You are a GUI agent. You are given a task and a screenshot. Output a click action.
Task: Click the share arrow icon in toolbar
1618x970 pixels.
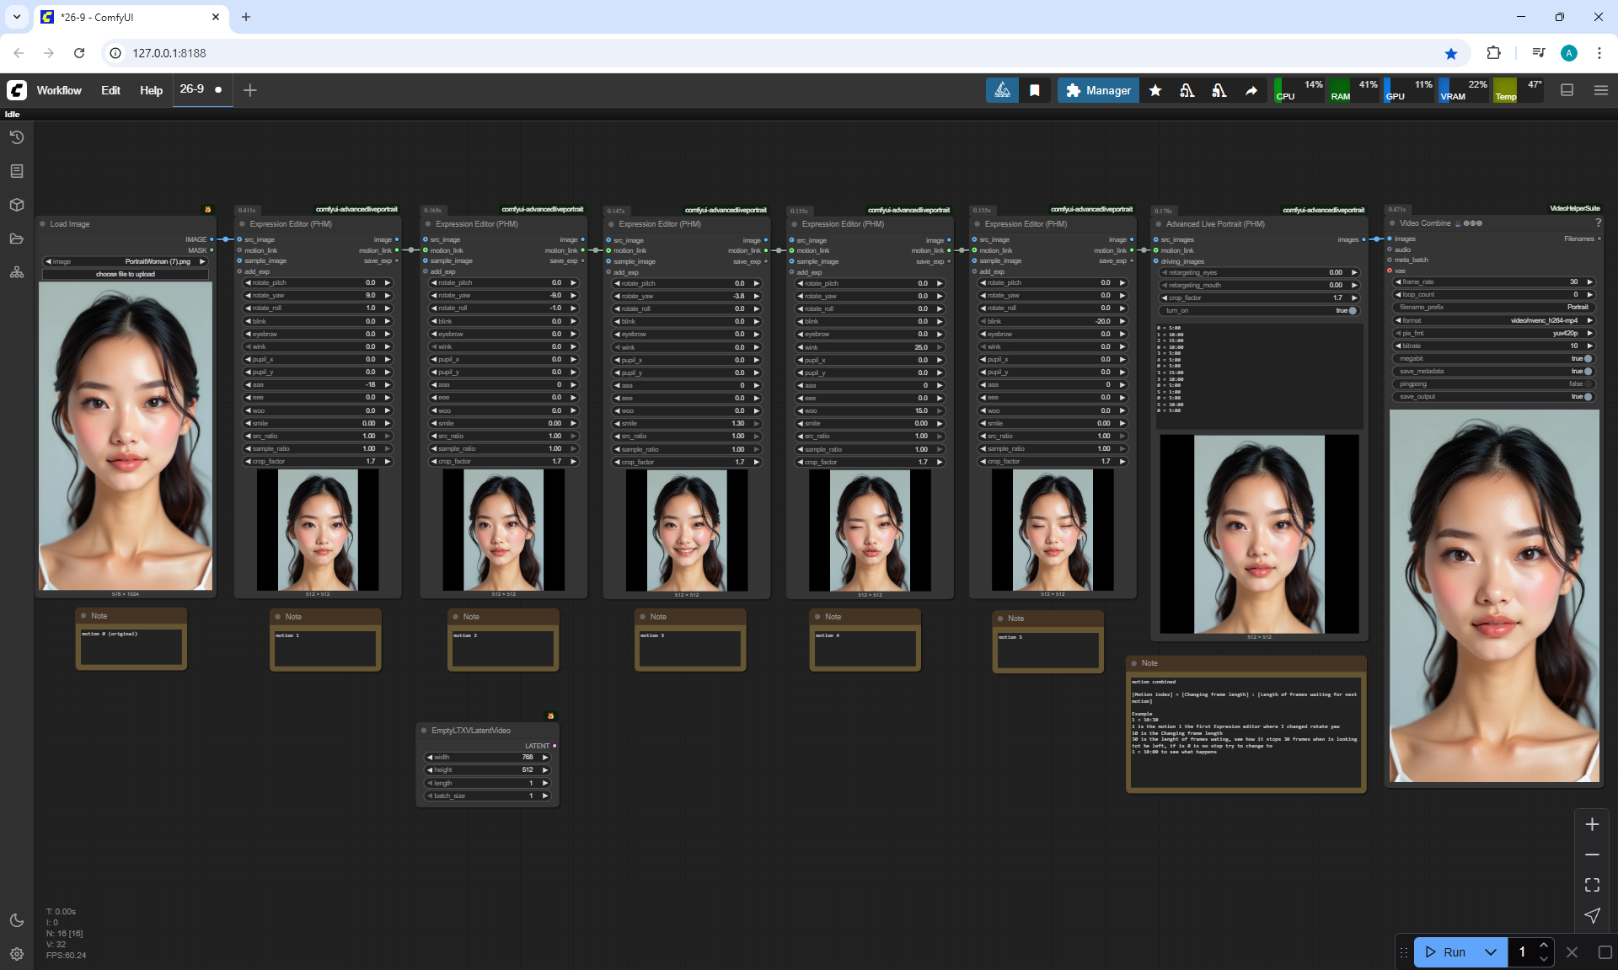1251,90
